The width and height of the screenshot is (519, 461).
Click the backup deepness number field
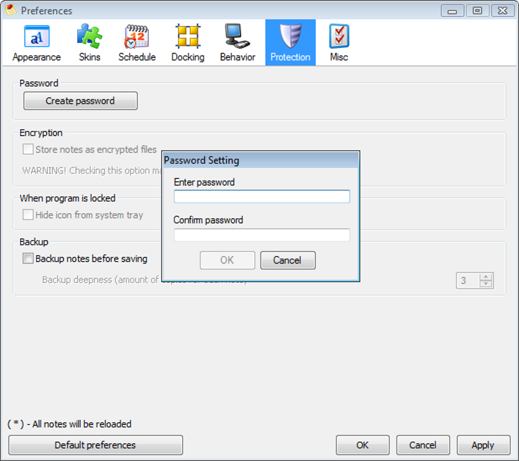coord(468,280)
